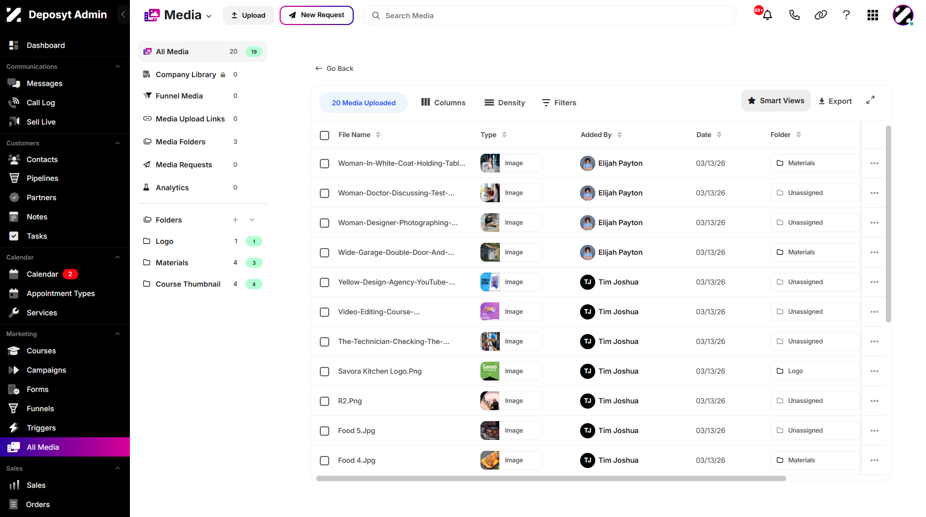
Task: Select all files with header checkbox
Action: click(324, 136)
